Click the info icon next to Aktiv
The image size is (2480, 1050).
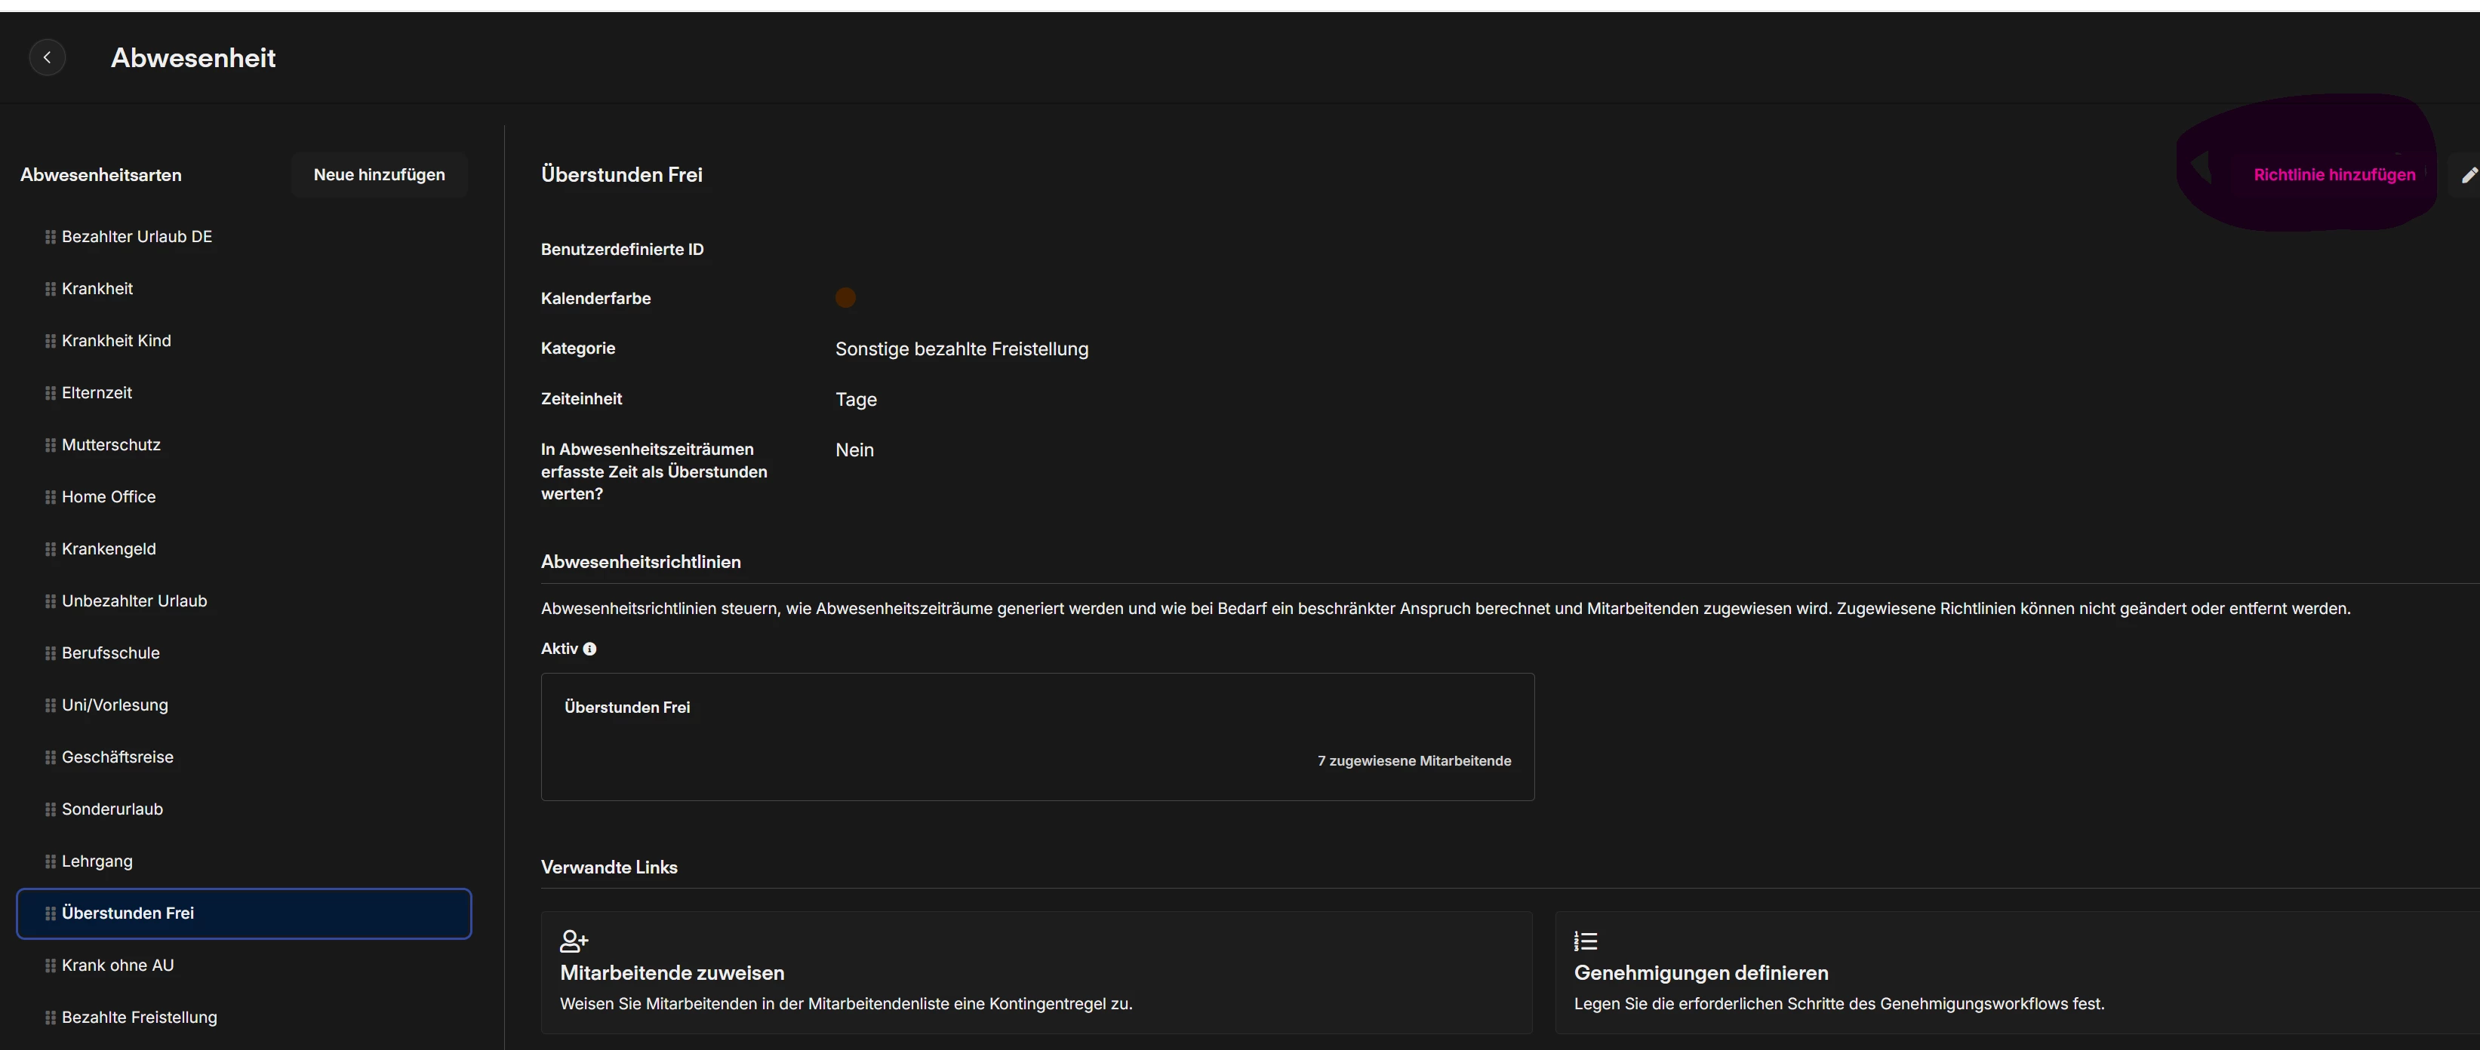(590, 649)
